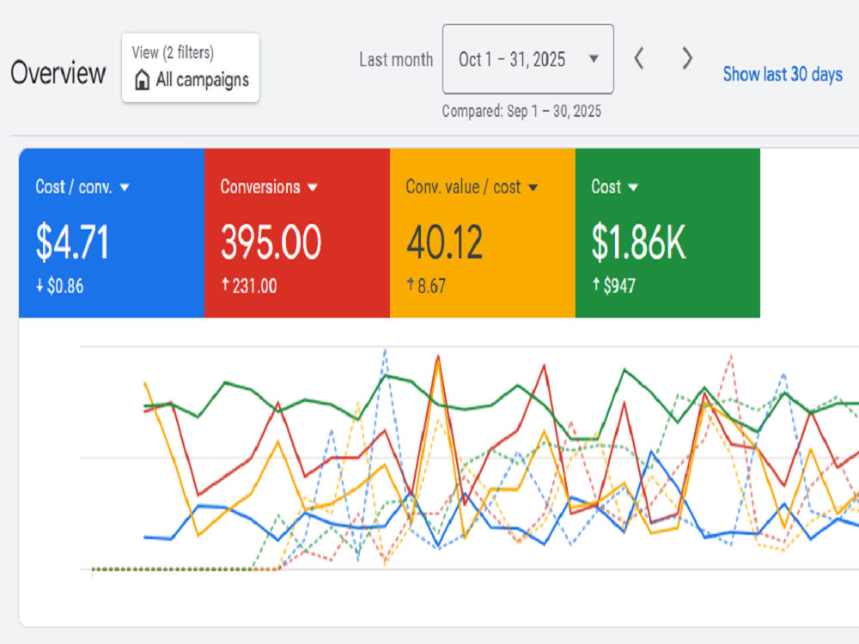Click the Show last 30 days link
859x644 pixels.
[783, 74]
